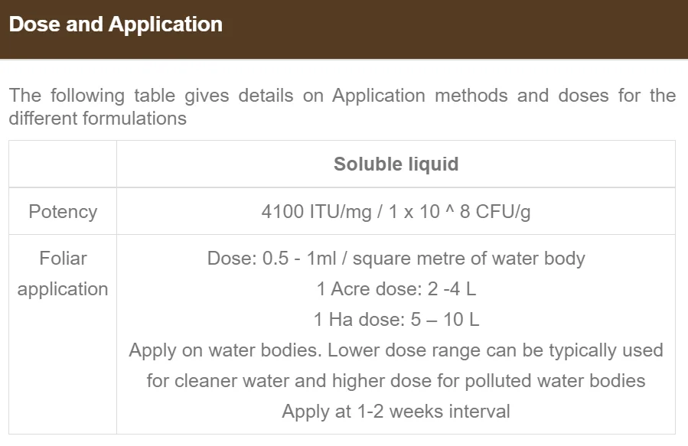Click "square metre of water body" text

pos(474,259)
